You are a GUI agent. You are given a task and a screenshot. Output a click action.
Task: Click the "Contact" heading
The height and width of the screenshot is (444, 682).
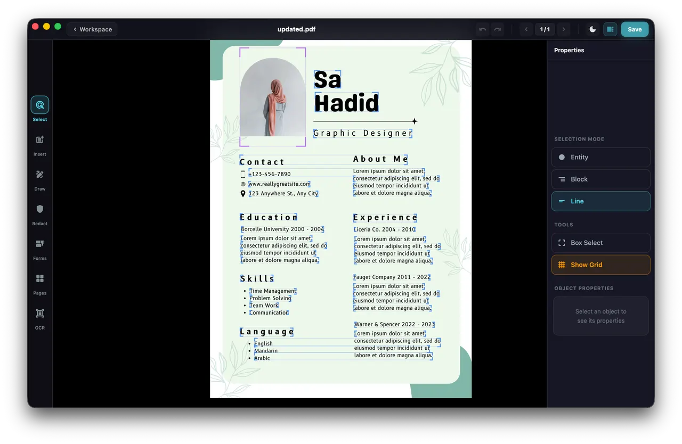click(262, 162)
